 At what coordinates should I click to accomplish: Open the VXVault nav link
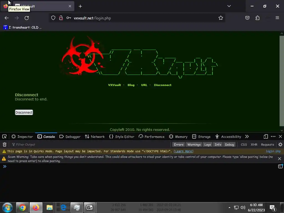[115, 85]
